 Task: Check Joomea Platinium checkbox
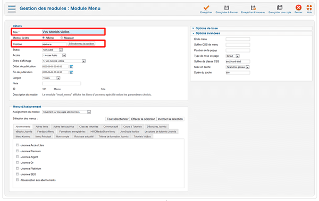tap(18, 168)
